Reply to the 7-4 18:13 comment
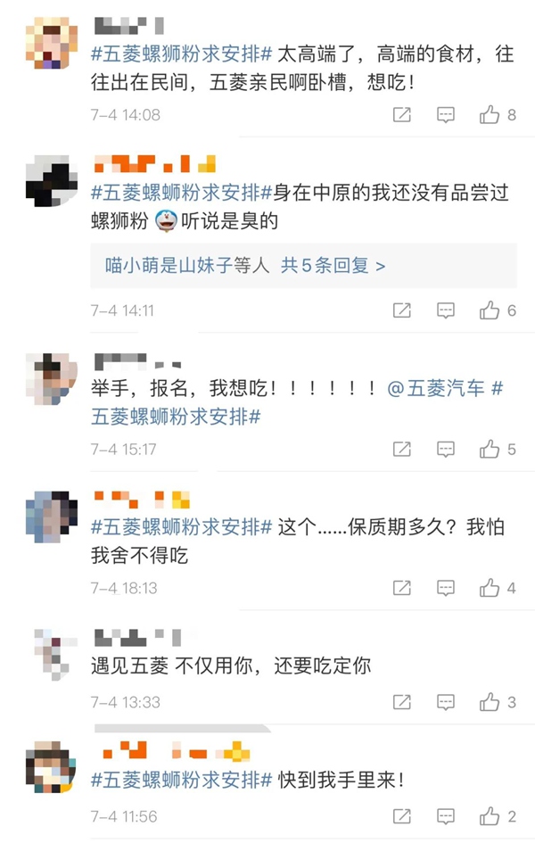The image size is (535, 843). [445, 588]
